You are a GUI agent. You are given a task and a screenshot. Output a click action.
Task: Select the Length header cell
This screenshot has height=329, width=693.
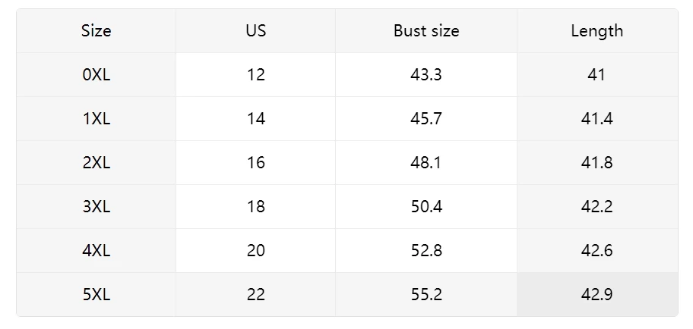597,31
